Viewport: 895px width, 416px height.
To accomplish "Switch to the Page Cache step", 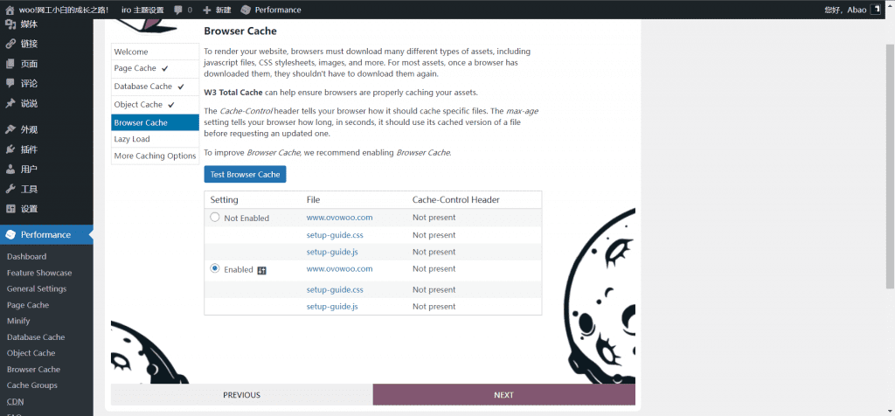I will point(135,68).
